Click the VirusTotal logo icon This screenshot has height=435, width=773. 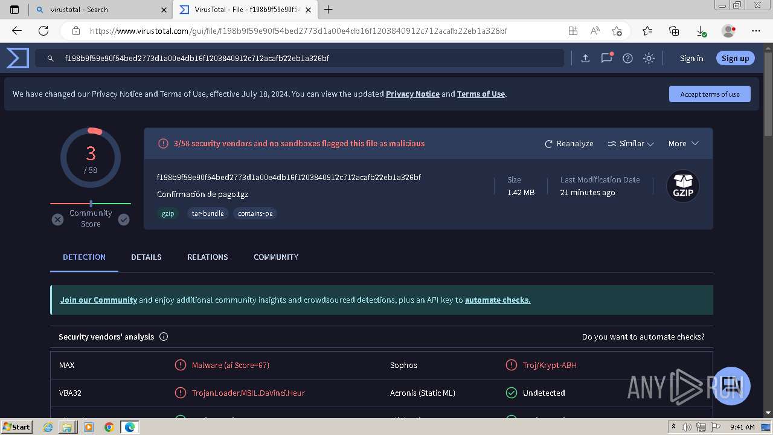point(18,58)
